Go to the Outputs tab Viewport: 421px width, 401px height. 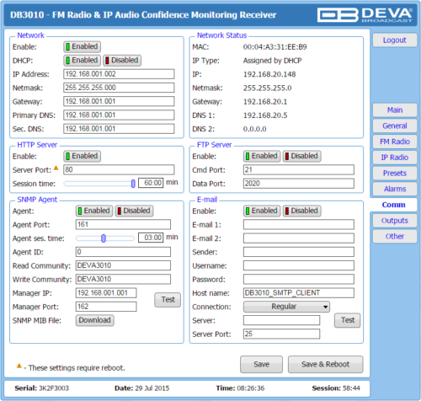click(x=395, y=221)
